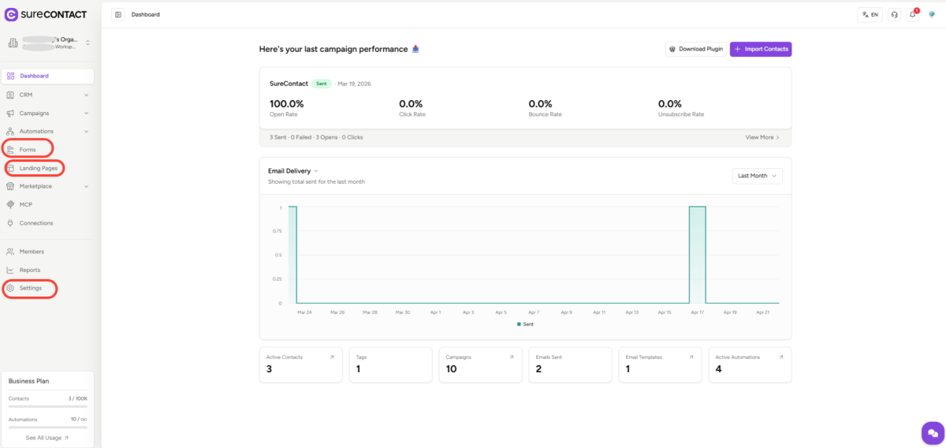The height and width of the screenshot is (448, 946).
Task: Open Active Automations arrow icon
Action: click(x=781, y=357)
